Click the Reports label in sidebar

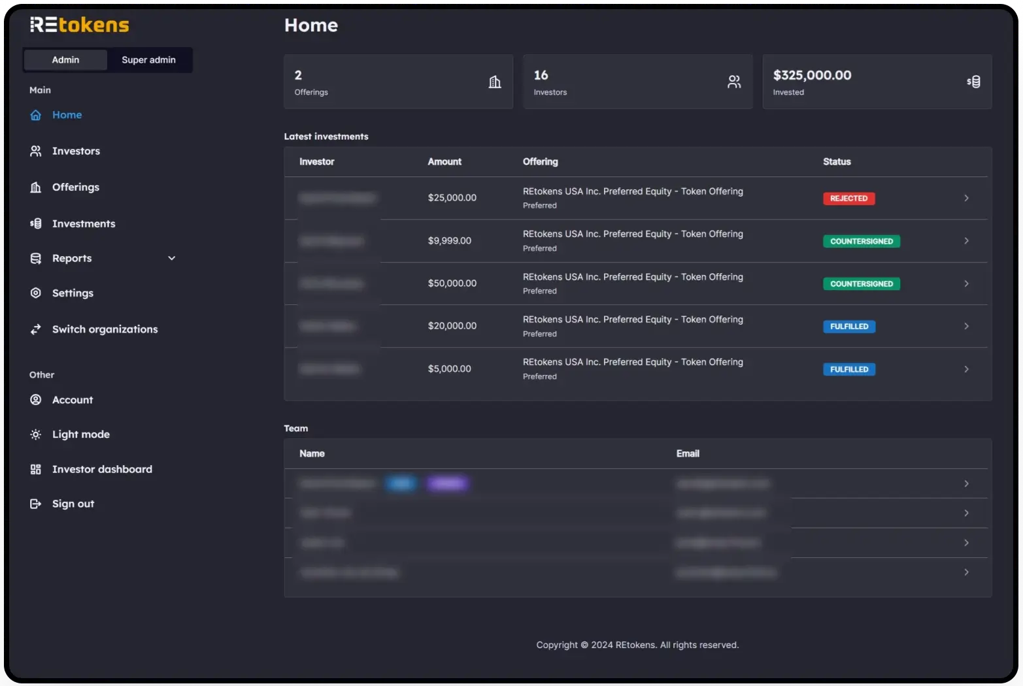[72, 258]
